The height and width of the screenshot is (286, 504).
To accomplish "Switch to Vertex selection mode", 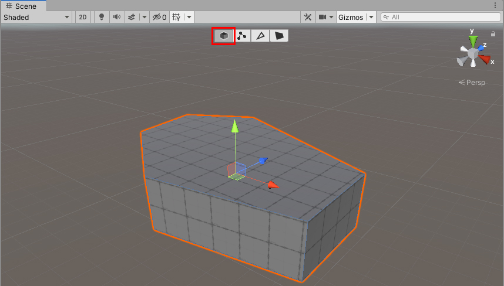I will (242, 36).
